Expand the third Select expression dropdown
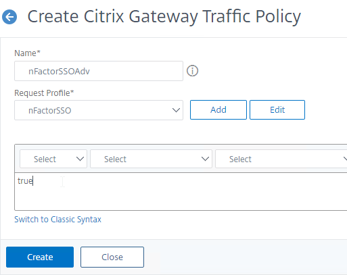Screen dimensions: 347x275 point(281,159)
